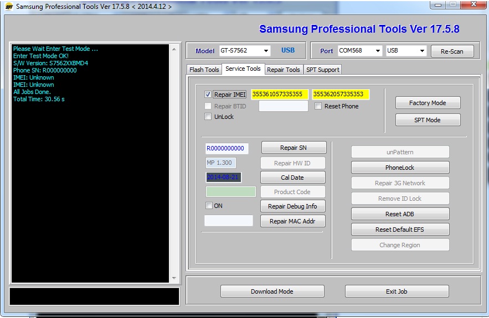This screenshot has height=318, width=489.
Task: Click log line 'Total Time: 30.56 s'
Action: point(39,100)
